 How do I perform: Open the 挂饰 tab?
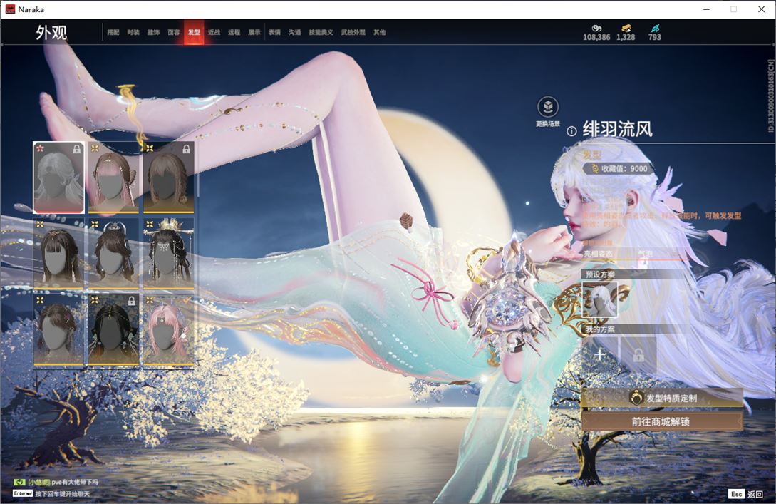pyautogui.click(x=153, y=32)
